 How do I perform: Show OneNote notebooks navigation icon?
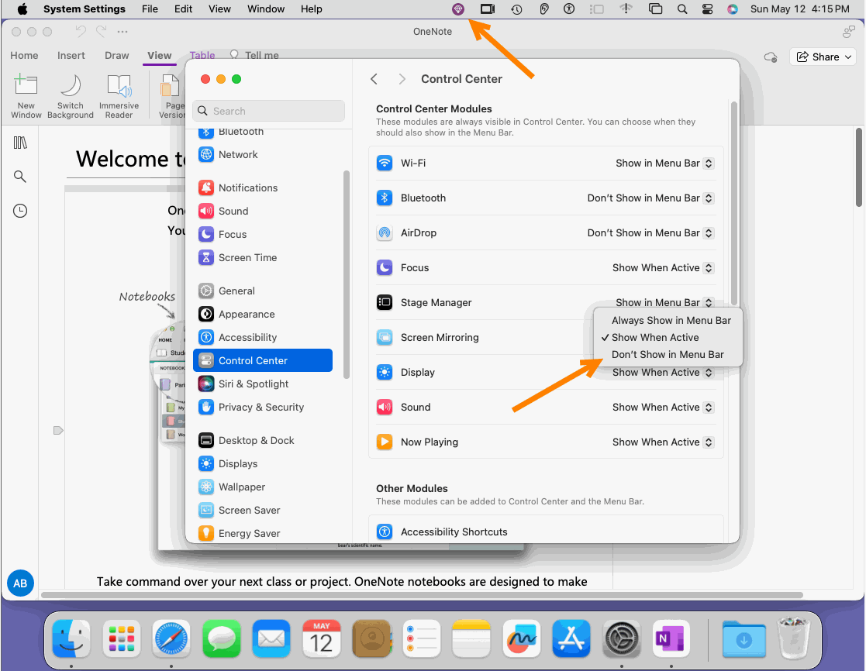pos(20,143)
